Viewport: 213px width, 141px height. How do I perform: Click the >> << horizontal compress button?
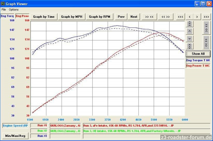coord(149,17)
